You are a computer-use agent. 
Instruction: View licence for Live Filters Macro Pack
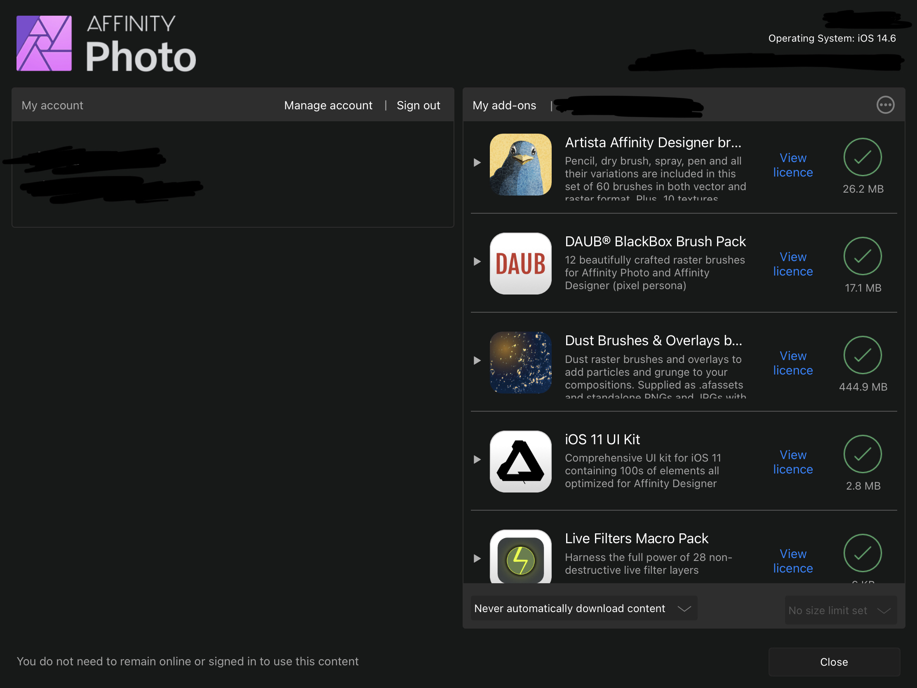(792, 561)
